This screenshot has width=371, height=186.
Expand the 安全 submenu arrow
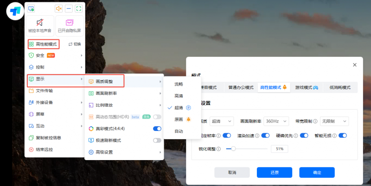coord(82,56)
